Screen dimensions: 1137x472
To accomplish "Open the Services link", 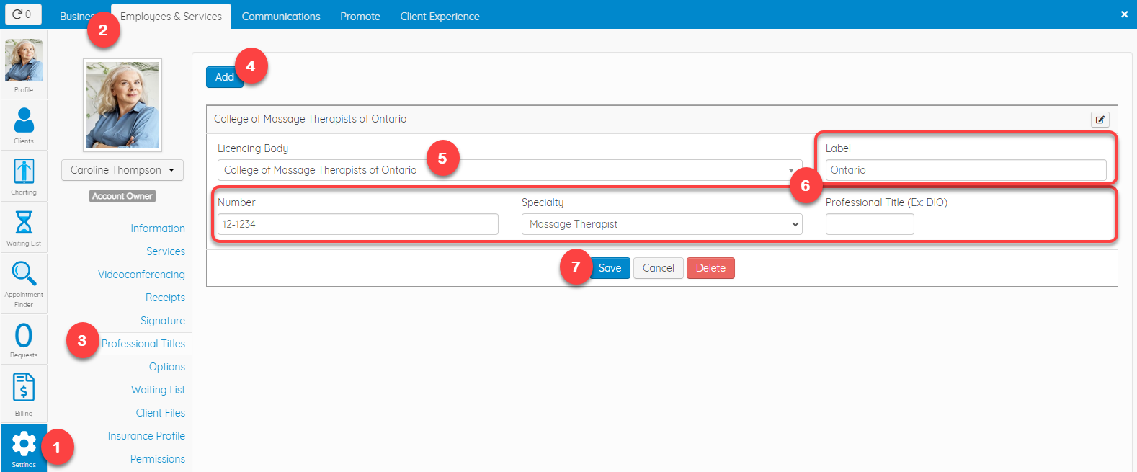I will coord(166,251).
